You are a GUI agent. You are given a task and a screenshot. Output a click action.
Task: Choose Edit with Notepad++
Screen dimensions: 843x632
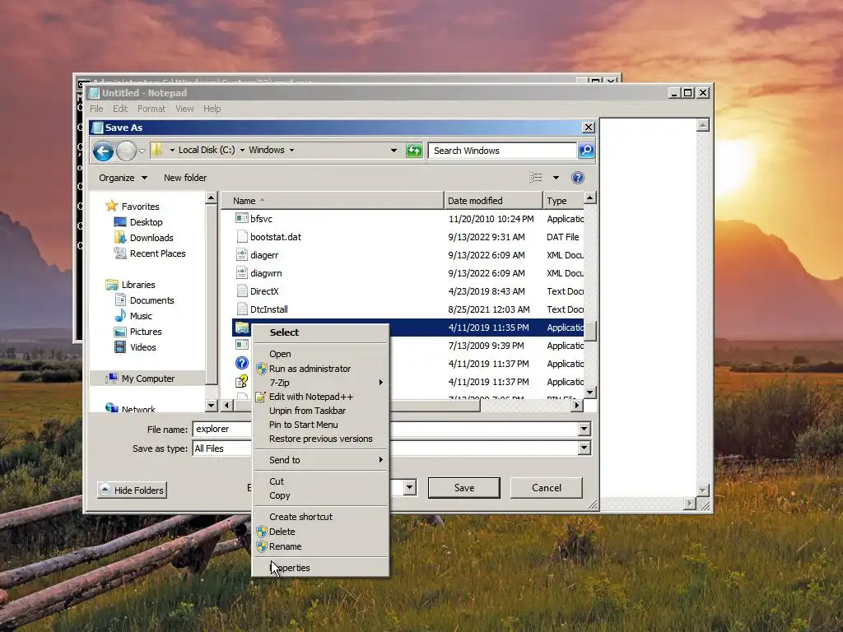(320, 397)
